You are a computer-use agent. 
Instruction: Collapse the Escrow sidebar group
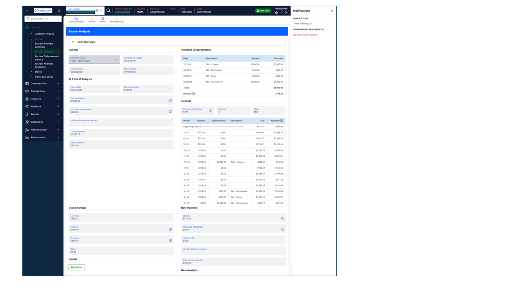(32, 39)
